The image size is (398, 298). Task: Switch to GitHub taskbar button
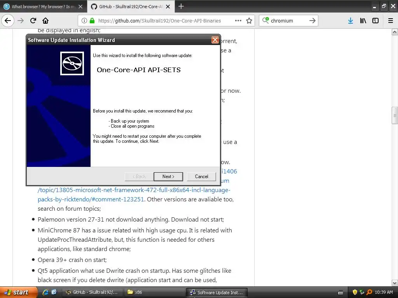point(93,293)
